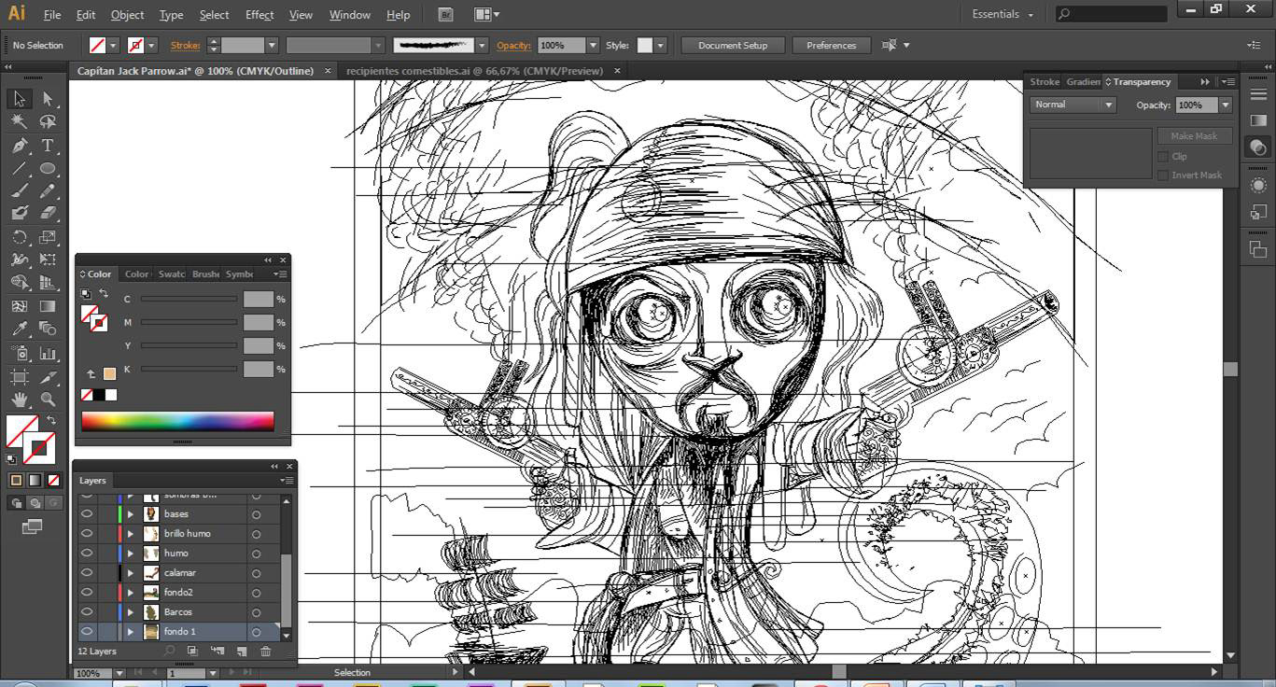Open the Normal blending mode dropdown
This screenshot has height=687, width=1276.
click(1073, 105)
